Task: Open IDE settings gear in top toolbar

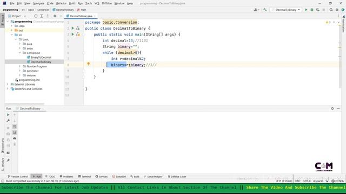Action: pos(337,10)
